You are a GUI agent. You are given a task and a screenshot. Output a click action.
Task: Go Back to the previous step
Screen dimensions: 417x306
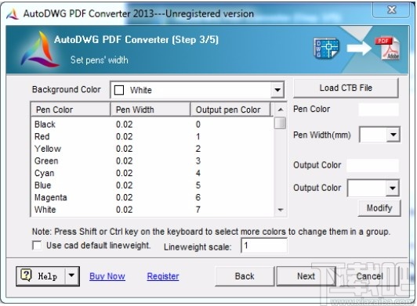(x=245, y=276)
